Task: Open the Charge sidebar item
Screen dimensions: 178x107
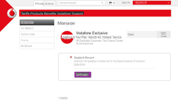Action: point(37,40)
